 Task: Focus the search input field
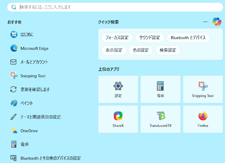pos(115,7)
